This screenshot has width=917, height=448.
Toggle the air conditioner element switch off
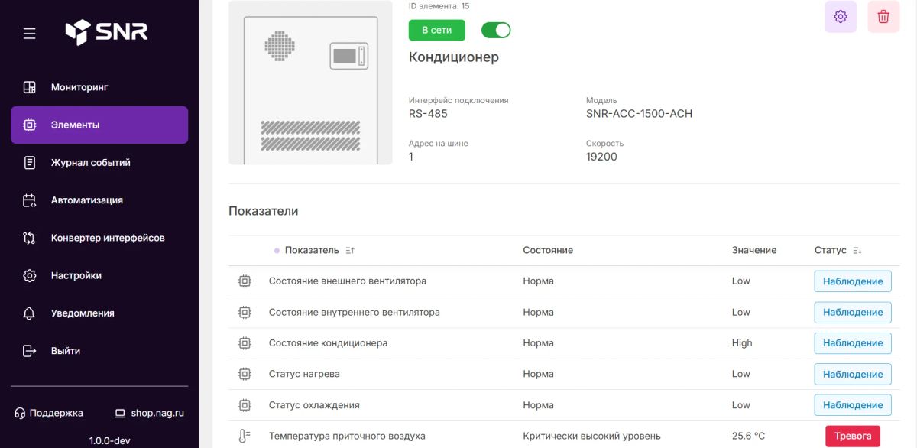pyautogui.click(x=496, y=30)
